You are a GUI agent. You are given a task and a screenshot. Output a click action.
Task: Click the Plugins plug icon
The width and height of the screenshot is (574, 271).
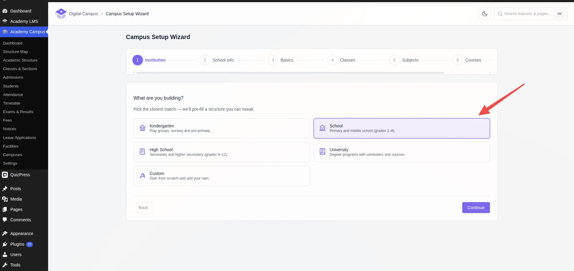coord(5,244)
